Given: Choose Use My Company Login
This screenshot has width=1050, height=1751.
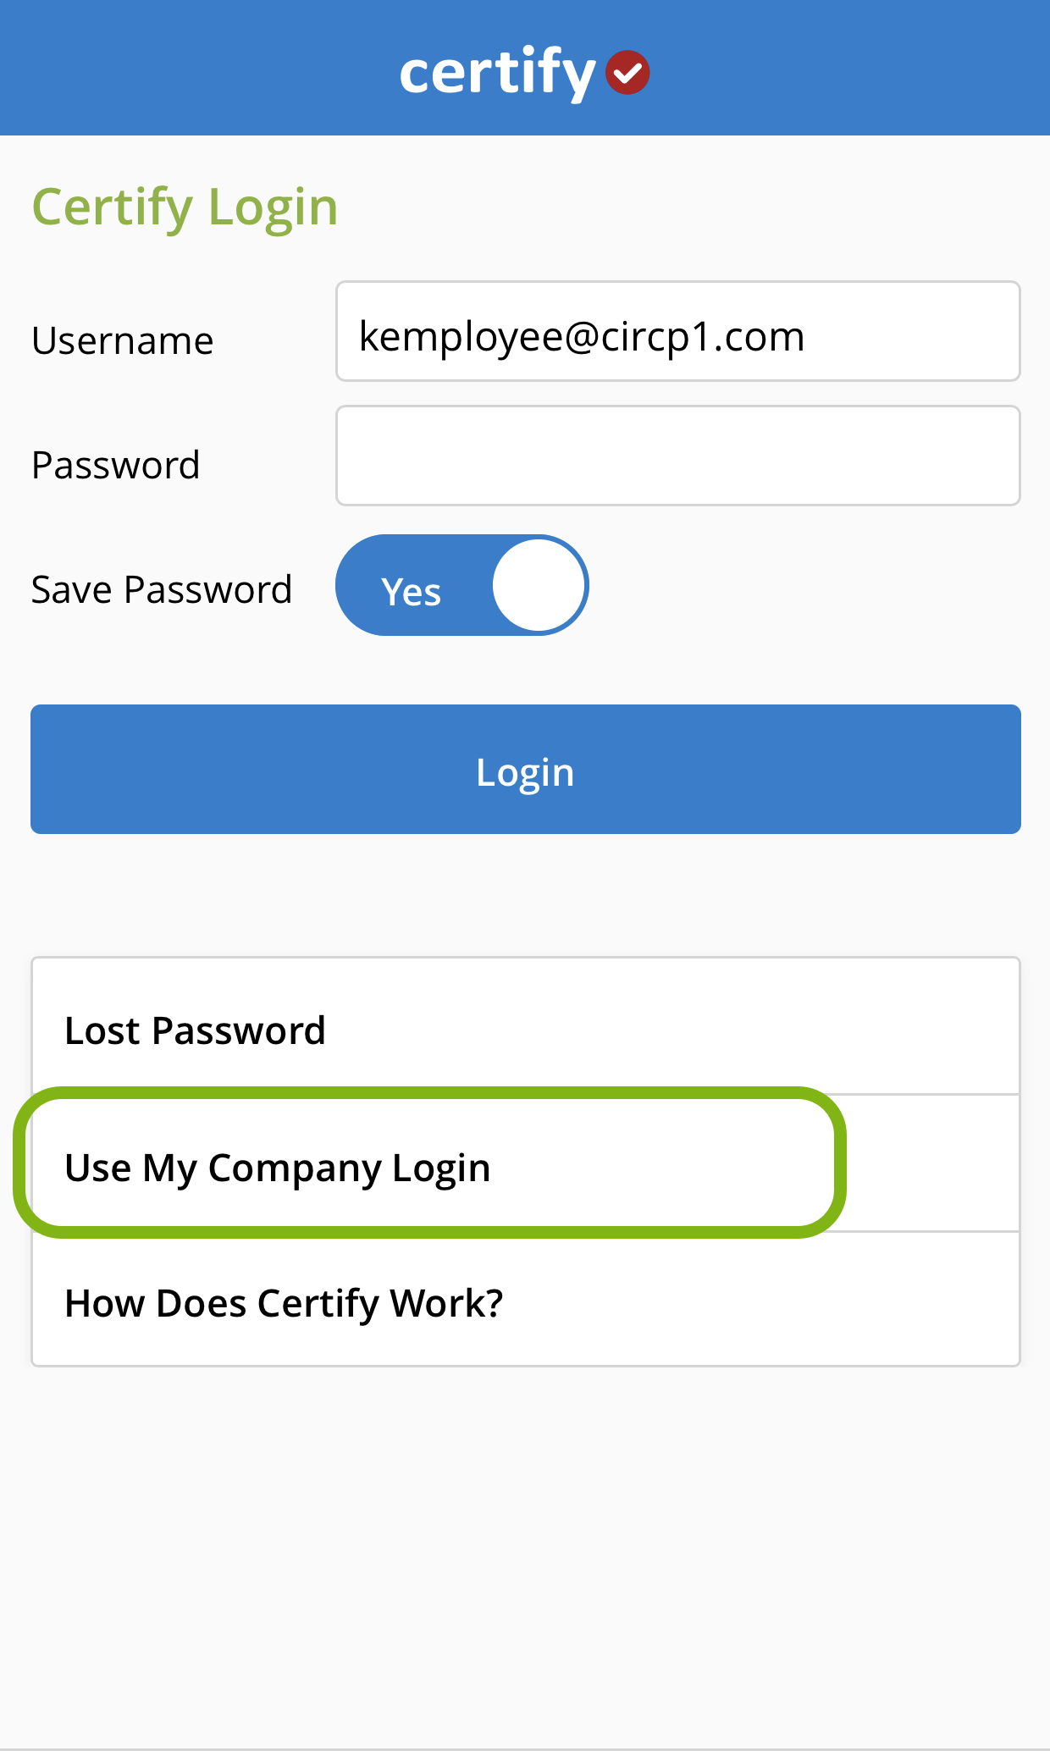Looking at the screenshot, I should click(x=278, y=1168).
